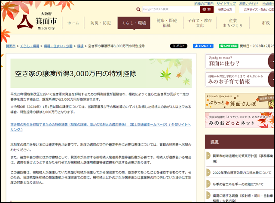Open the みのおどっとネット banner
Screen dimensions: 275x203
click(239, 120)
